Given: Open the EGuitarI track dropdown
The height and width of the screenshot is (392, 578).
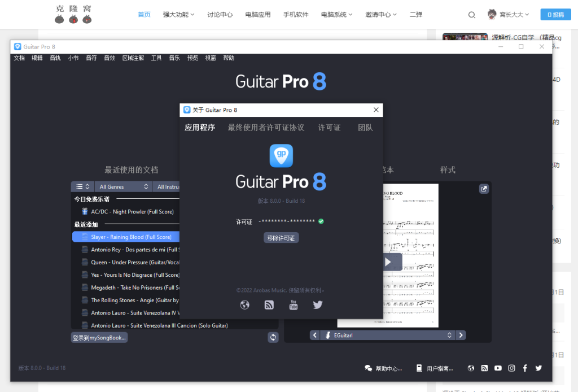Looking at the screenshot, I should (388, 335).
